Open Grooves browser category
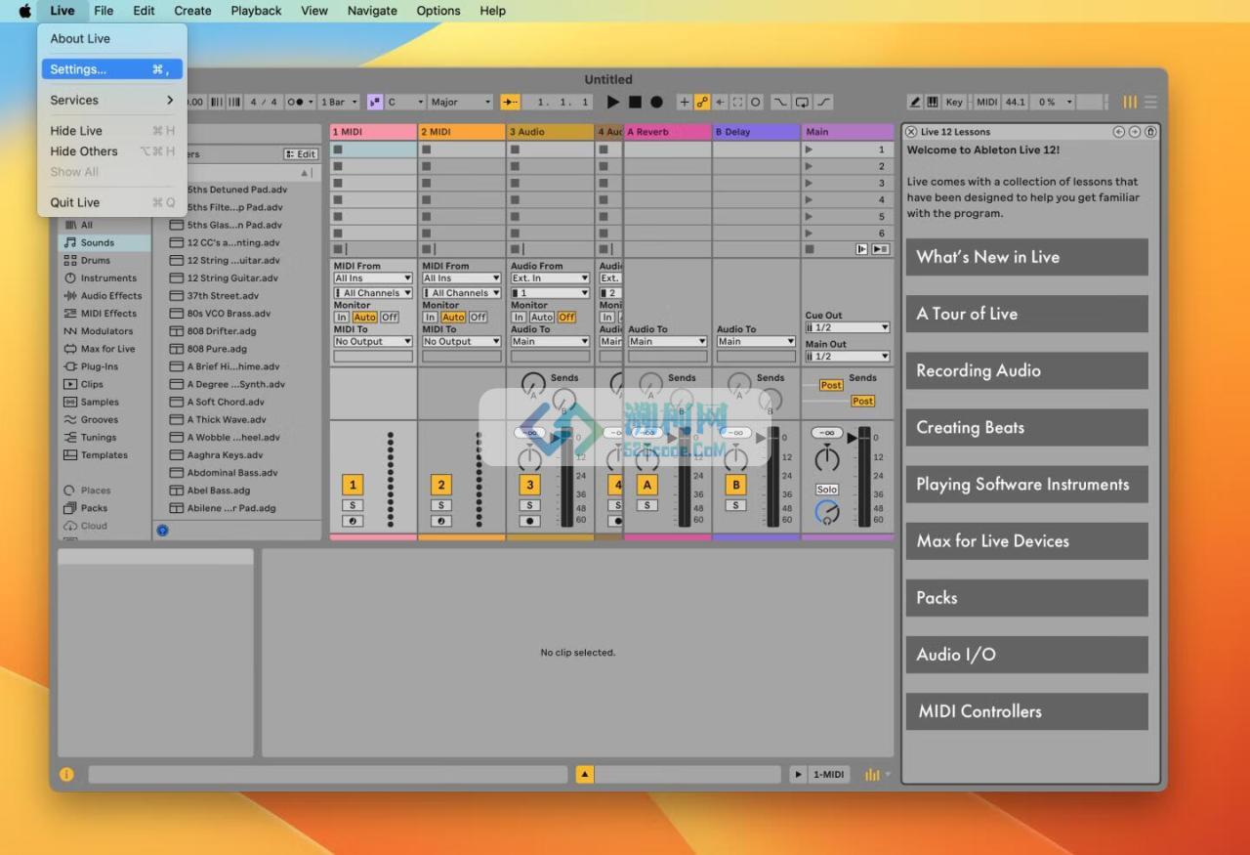The image size is (1250, 855). click(100, 419)
